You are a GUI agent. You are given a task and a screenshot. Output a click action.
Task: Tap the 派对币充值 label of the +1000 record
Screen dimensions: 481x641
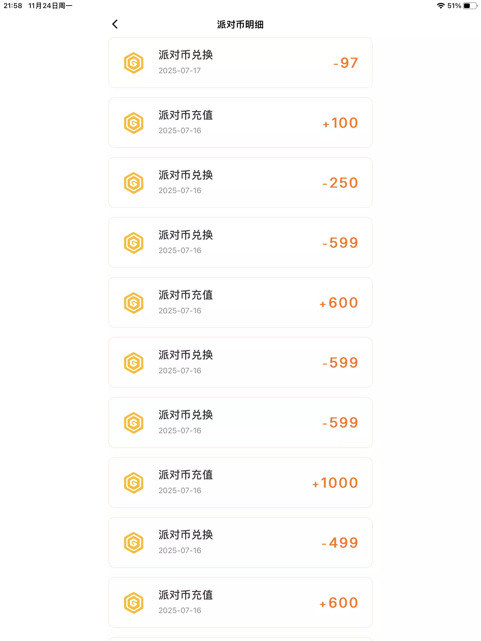click(185, 475)
